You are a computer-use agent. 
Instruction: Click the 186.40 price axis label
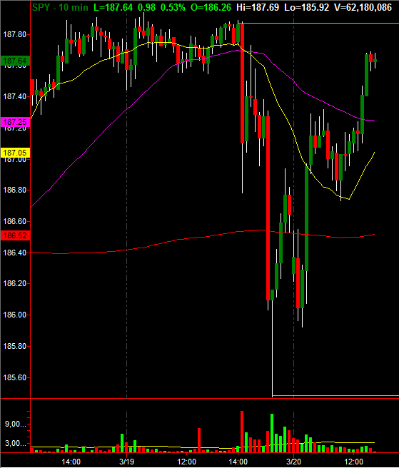coord(14,253)
